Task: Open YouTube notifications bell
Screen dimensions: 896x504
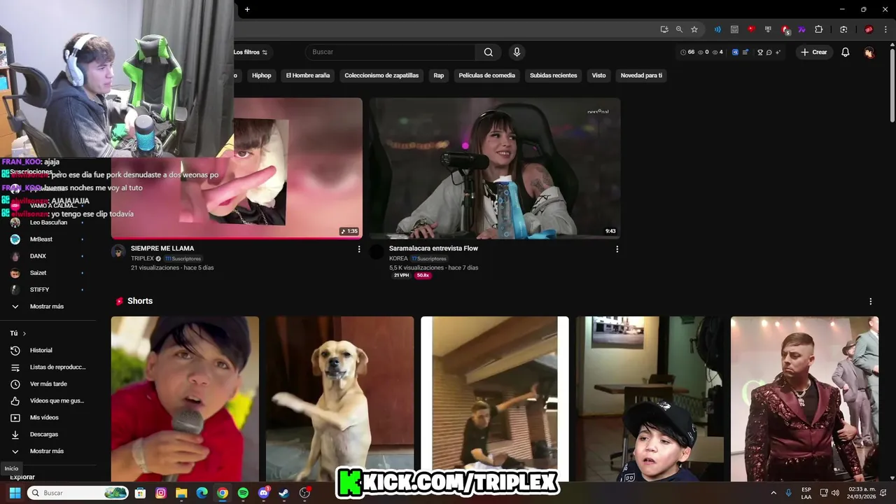Action: tap(846, 52)
